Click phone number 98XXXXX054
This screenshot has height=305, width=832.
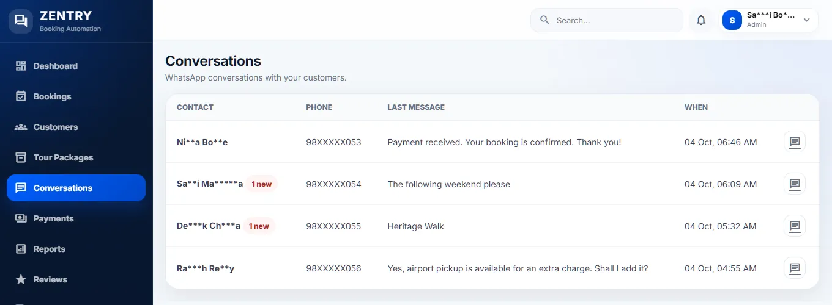333,184
